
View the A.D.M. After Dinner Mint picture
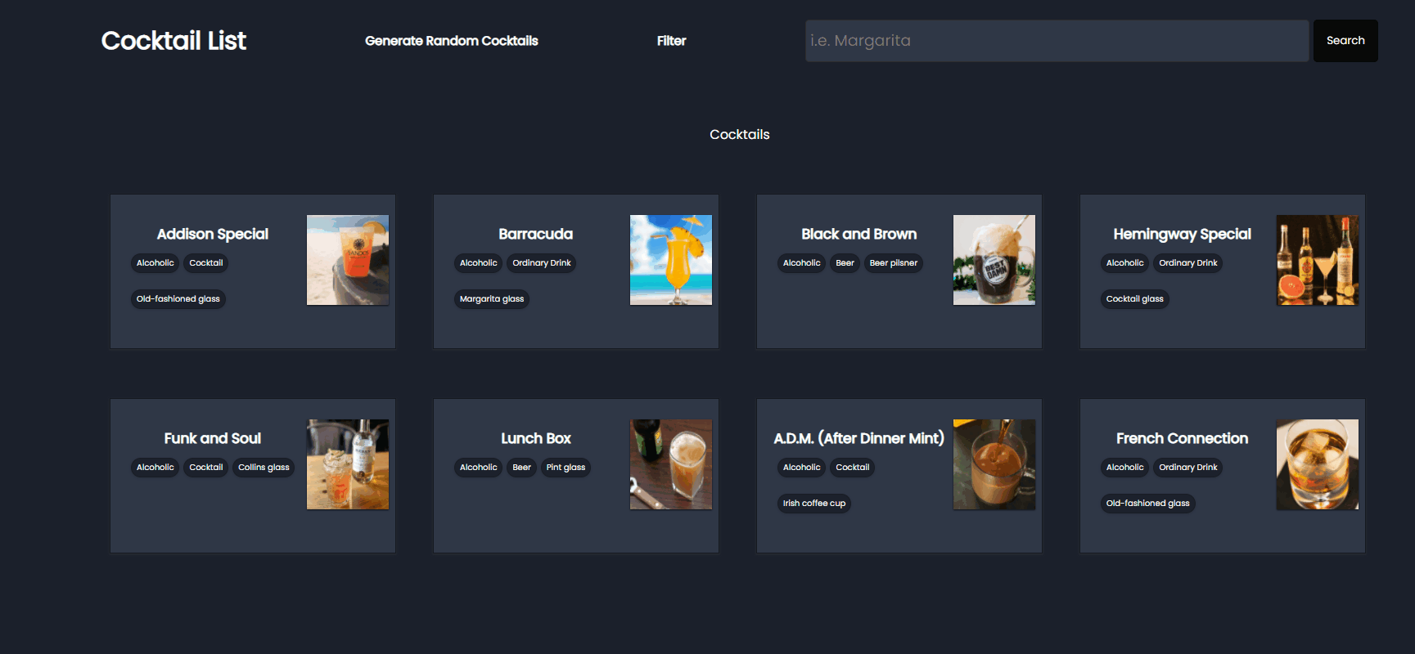[994, 464]
